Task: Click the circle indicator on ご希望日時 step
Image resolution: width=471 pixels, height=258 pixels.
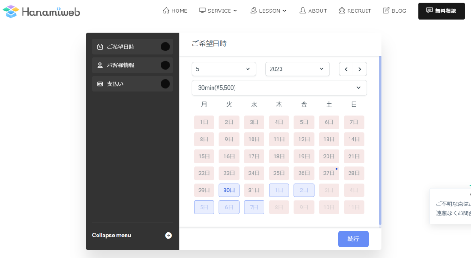Action: point(165,47)
